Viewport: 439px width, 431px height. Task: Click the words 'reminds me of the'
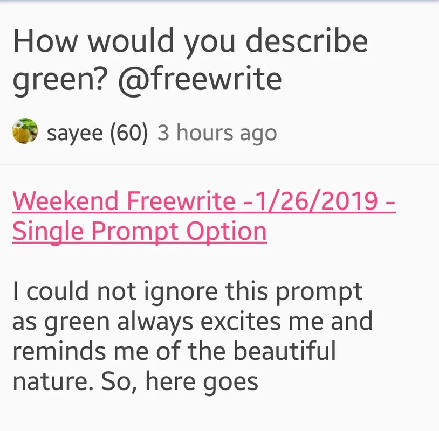[x=119, y=351]
